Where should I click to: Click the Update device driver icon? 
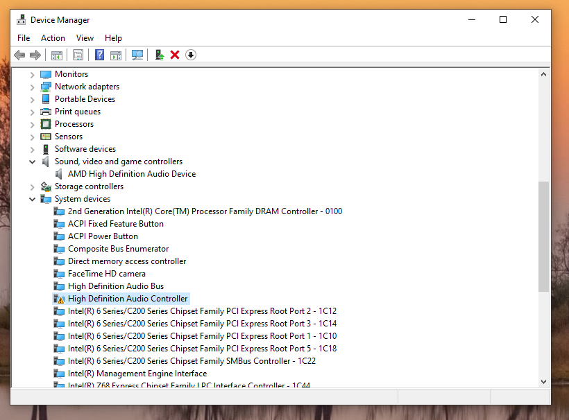[160, 55]
